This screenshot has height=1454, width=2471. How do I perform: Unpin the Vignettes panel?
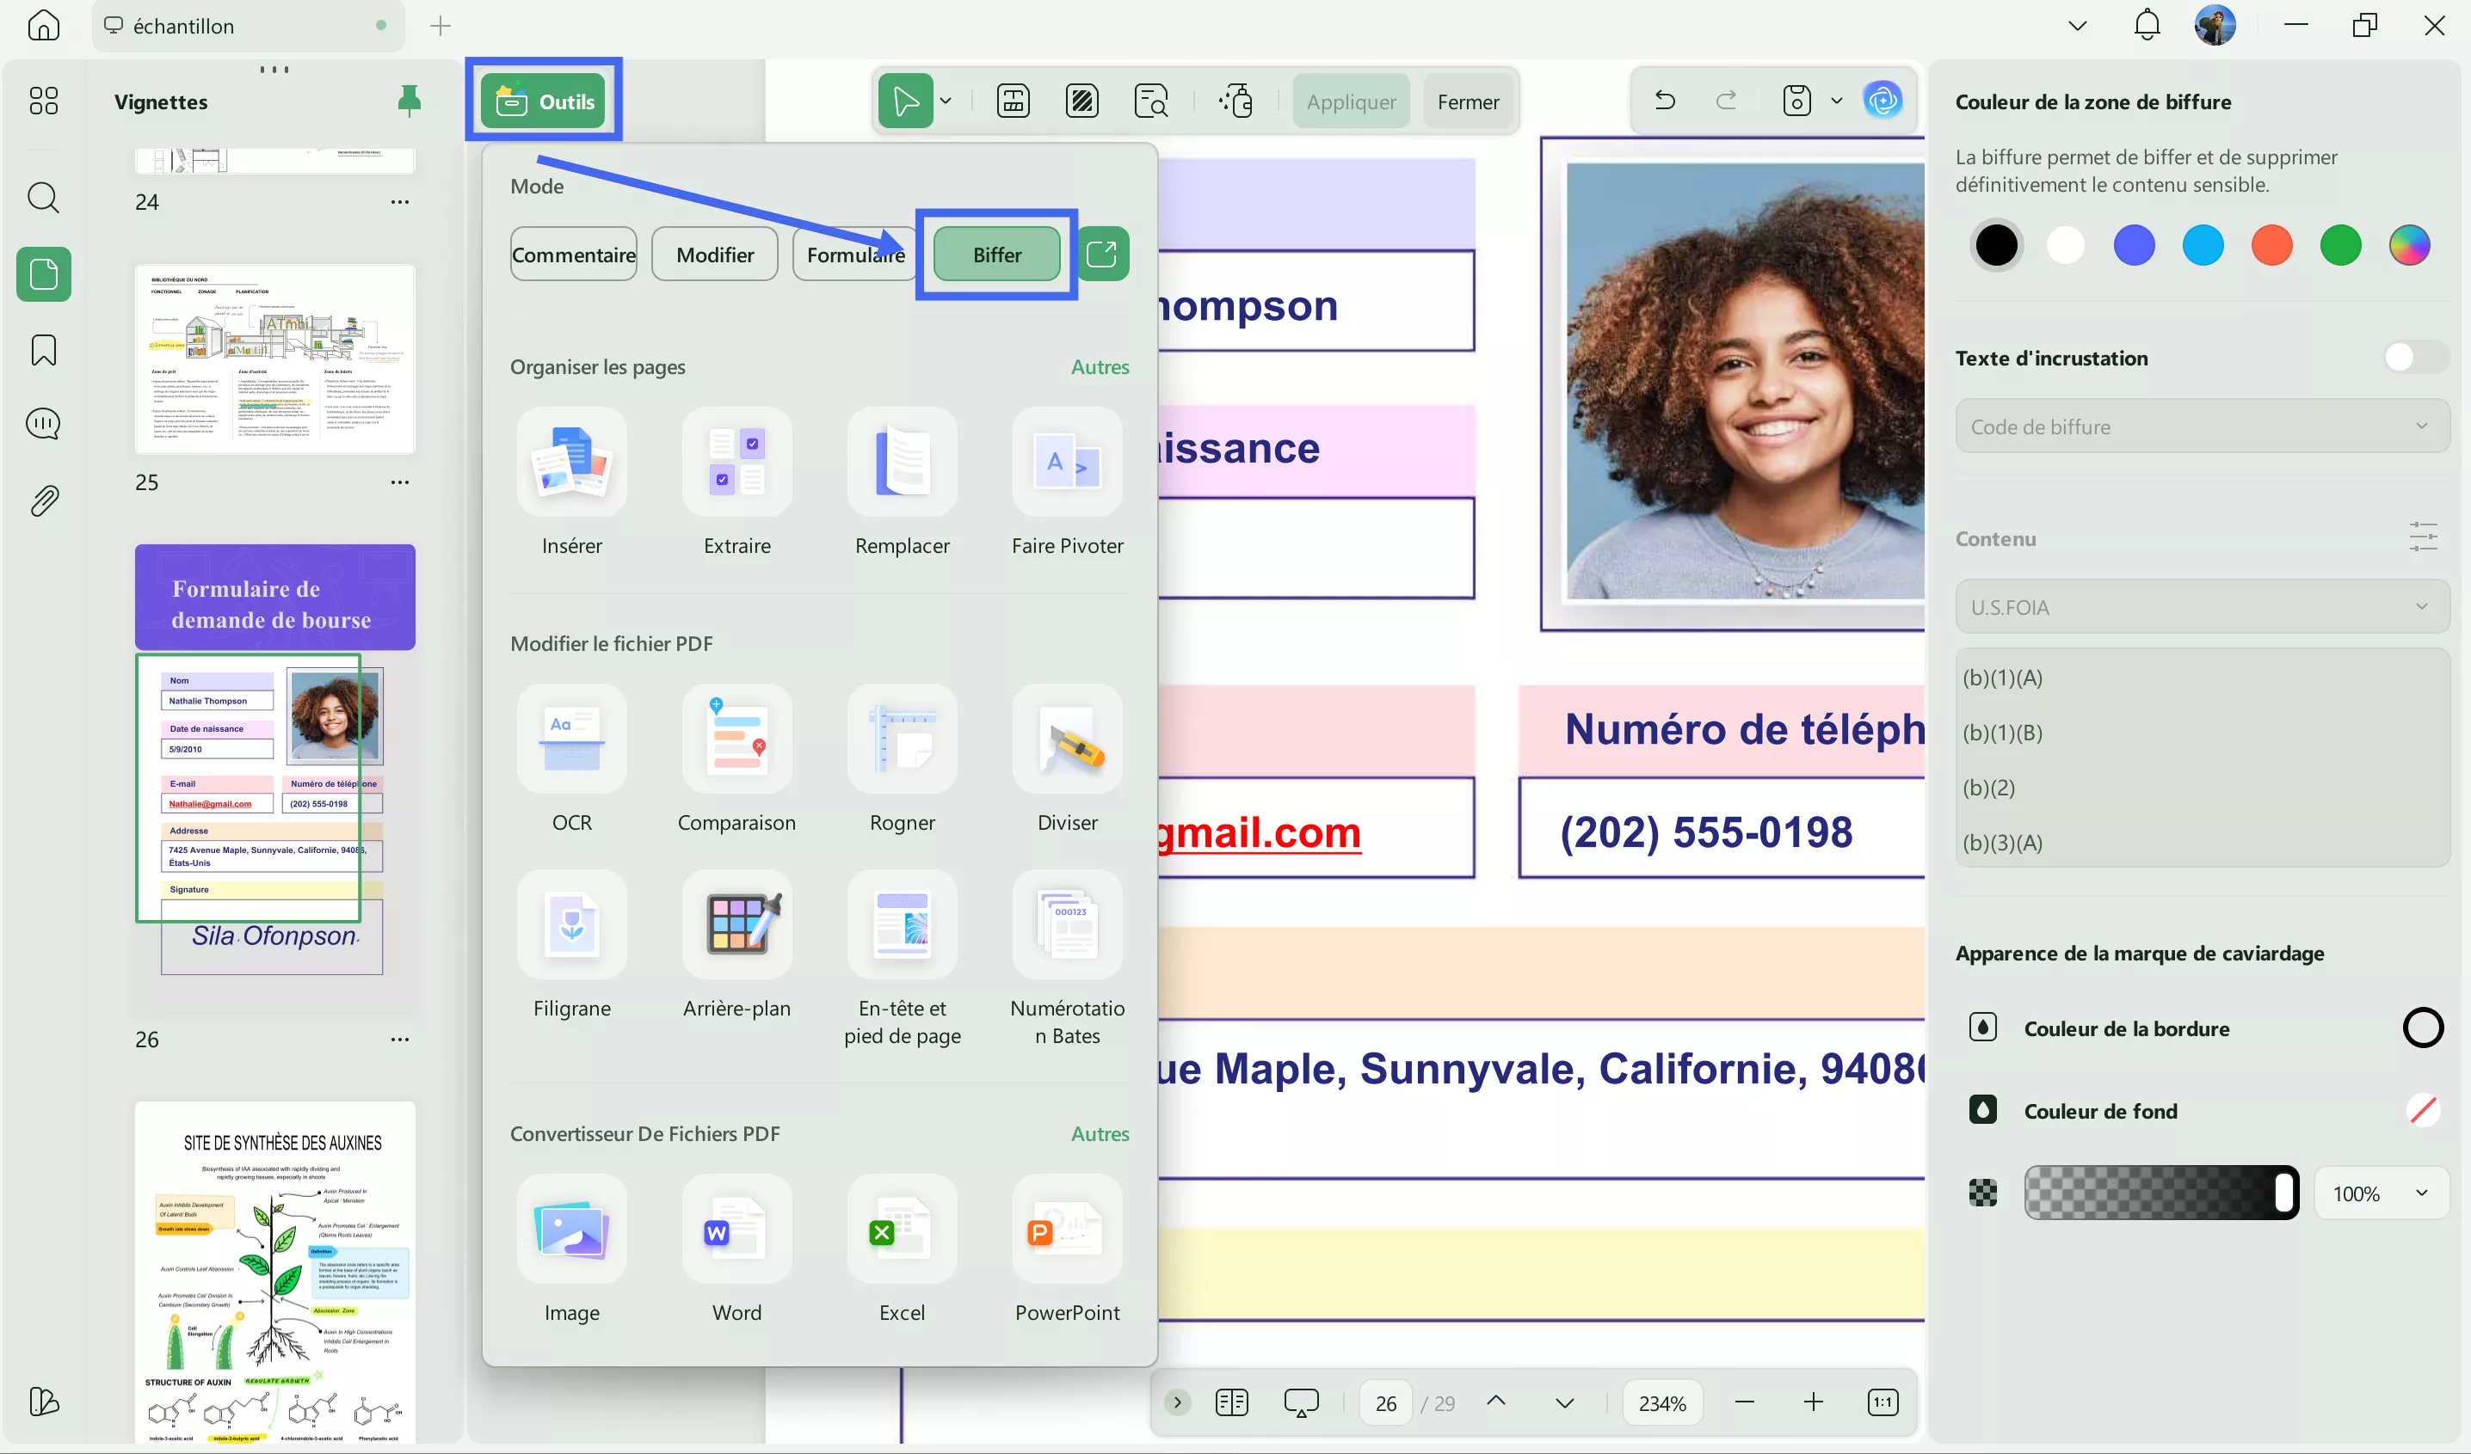(409, 100)
